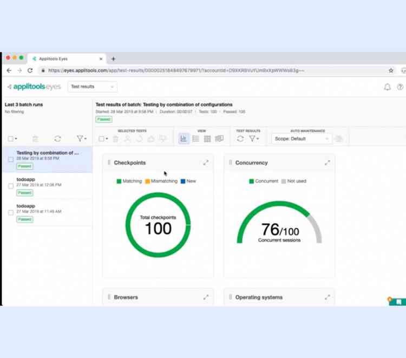The height and width of the screenshot is (358, 406).
Task: Select 'Testing by combination of ...' batch row
Action: [x=48, y=159]
